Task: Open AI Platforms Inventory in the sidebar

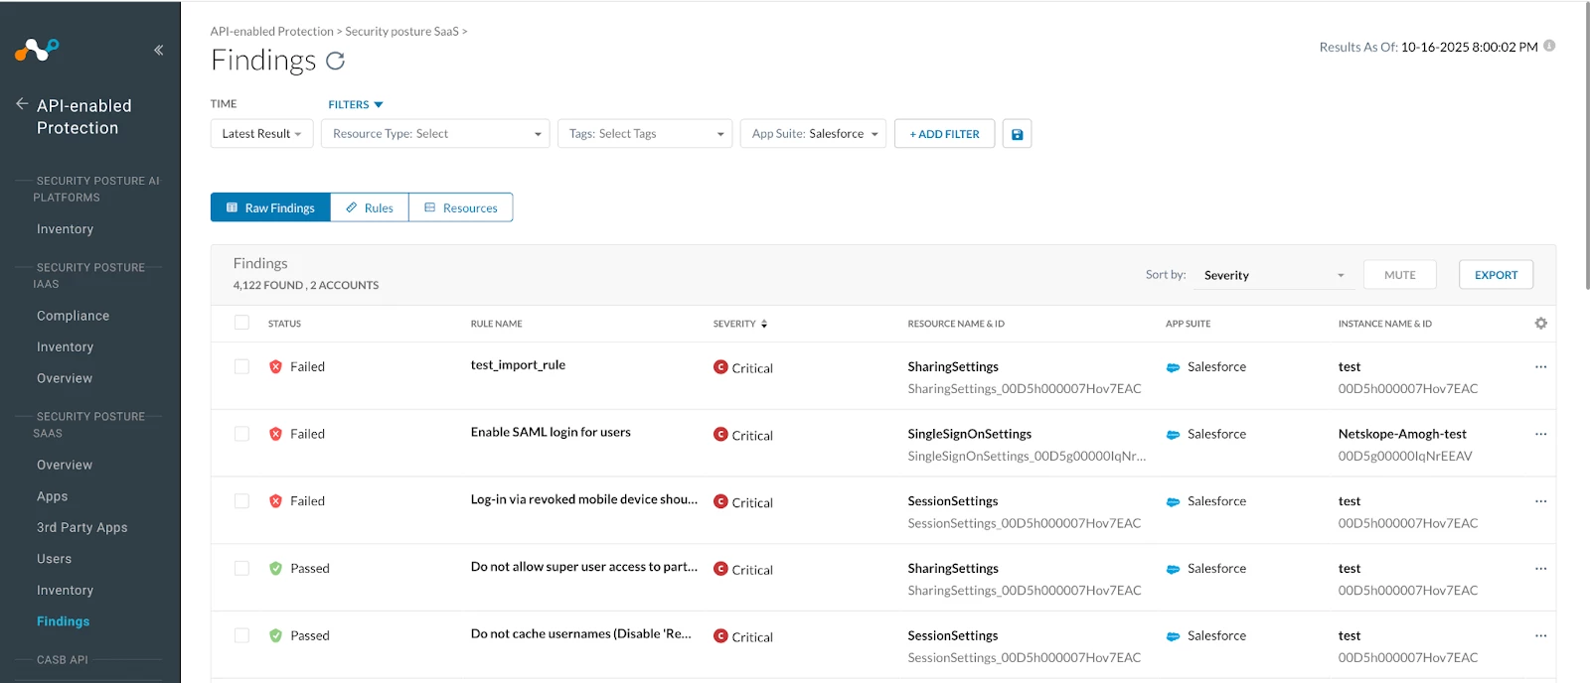Action: pos(65,229)
